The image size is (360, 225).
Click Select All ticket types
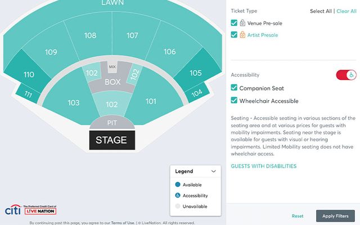tap(321, 11)
